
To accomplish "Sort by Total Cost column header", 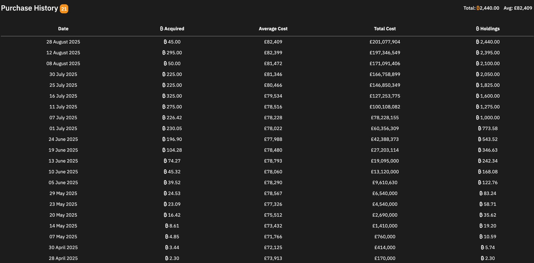I will [x=385, y=29].
